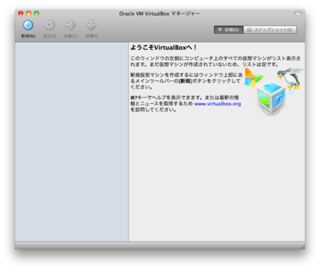Open the www.virtualbox.org link

click(x=218, y=104)
